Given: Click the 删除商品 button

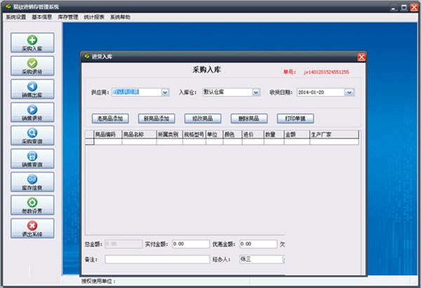Looking at the screenshot, I should (x=249, y=119).
